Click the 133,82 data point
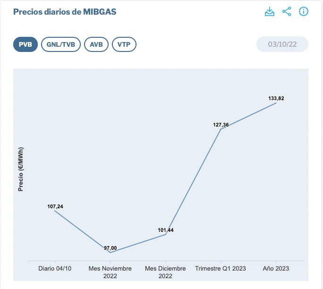 tap(276, 102)
